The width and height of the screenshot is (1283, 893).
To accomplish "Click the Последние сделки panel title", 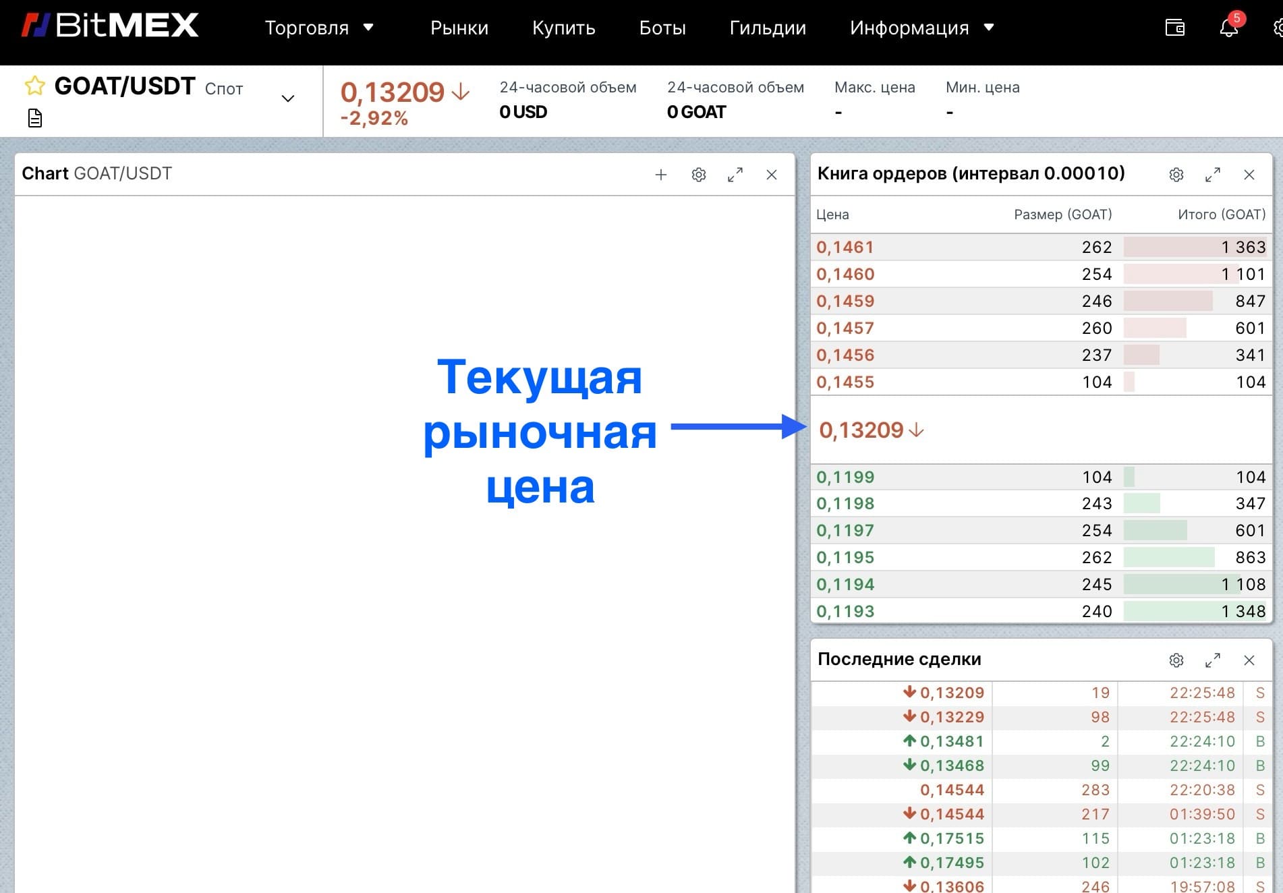I will (x=899, y=660).
